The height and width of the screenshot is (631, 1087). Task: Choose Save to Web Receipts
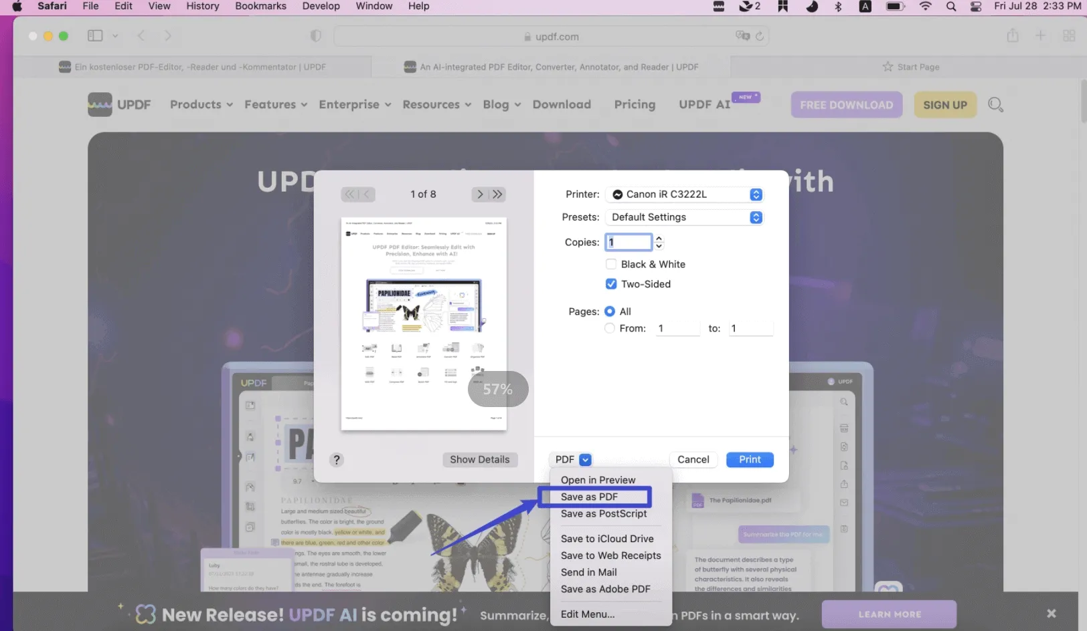click(611, 555)
